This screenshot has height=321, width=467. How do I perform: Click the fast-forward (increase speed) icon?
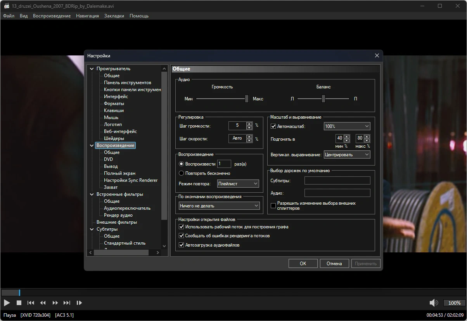55,303
